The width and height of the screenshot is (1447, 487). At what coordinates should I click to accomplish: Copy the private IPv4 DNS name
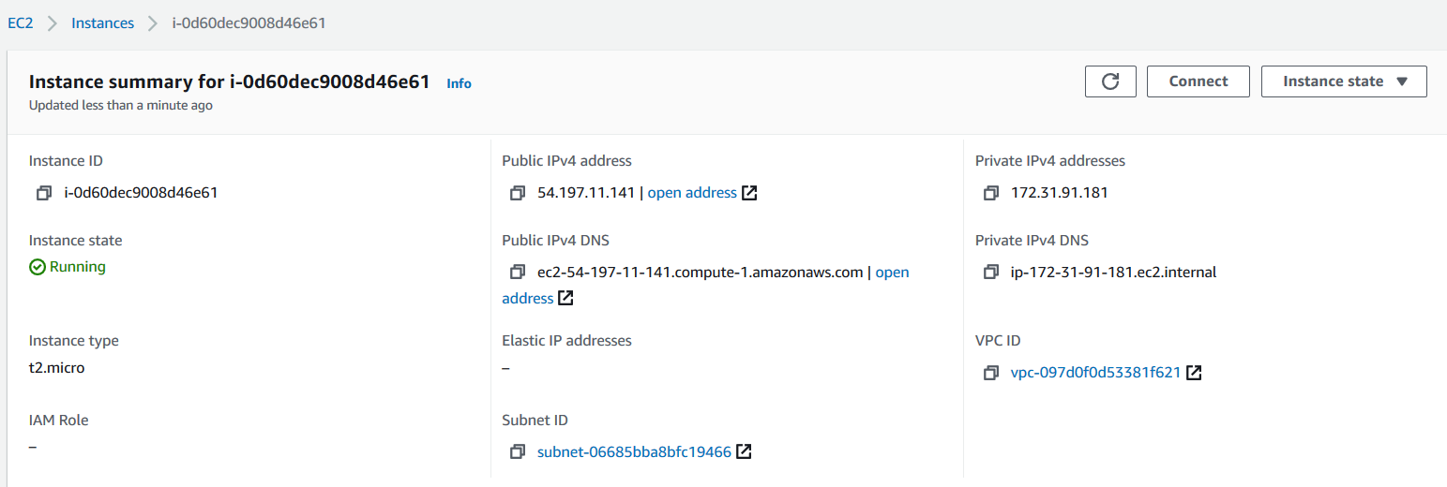coord(991,273)
